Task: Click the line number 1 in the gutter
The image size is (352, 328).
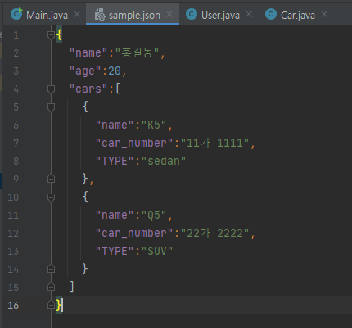Action: [x=16, y=35]
